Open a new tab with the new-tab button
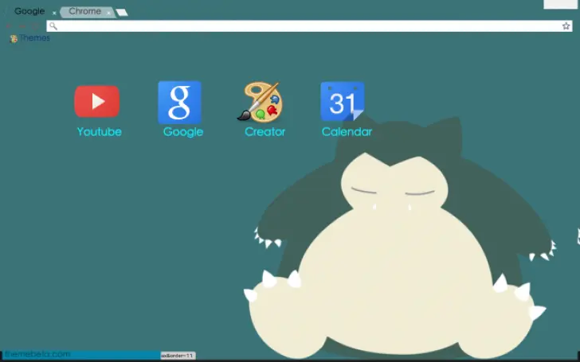Image resolution: width=580 pixels, height=362 pixels. point(121,13)
